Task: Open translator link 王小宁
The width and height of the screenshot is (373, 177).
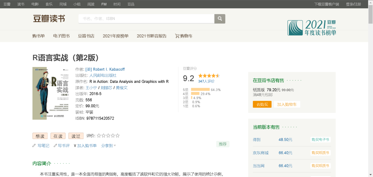Action: (92, 88)
